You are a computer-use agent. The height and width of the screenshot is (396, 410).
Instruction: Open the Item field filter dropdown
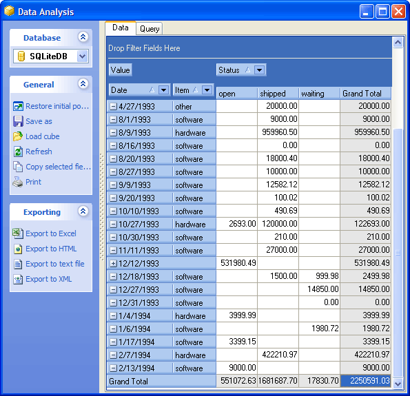pos(207,90)
